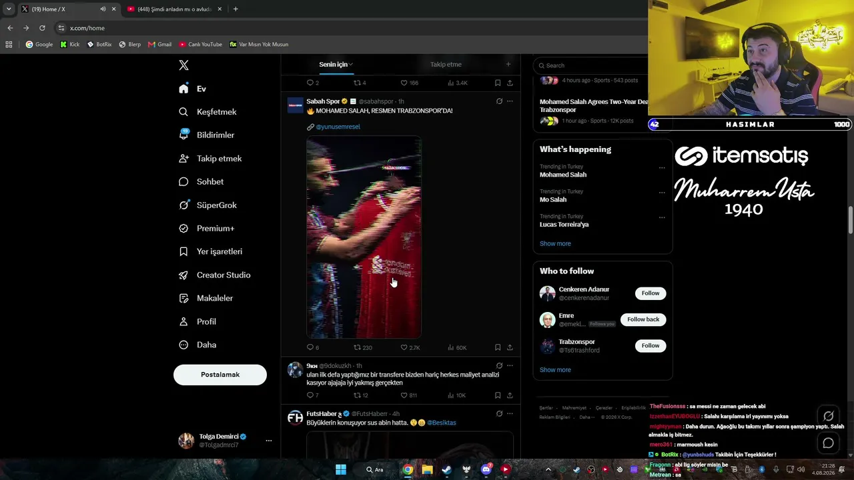
Task: Add a new timeline tab with plus
Action: [508, 65]
